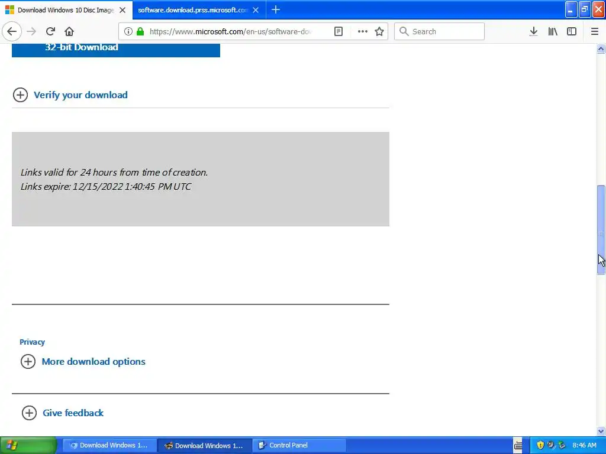606x454 pixels.
Task: Show the sidebar panel
Action: [572, 31]
